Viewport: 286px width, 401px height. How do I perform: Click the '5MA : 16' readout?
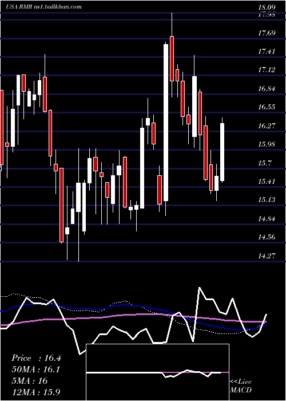[x=29, y=381]
